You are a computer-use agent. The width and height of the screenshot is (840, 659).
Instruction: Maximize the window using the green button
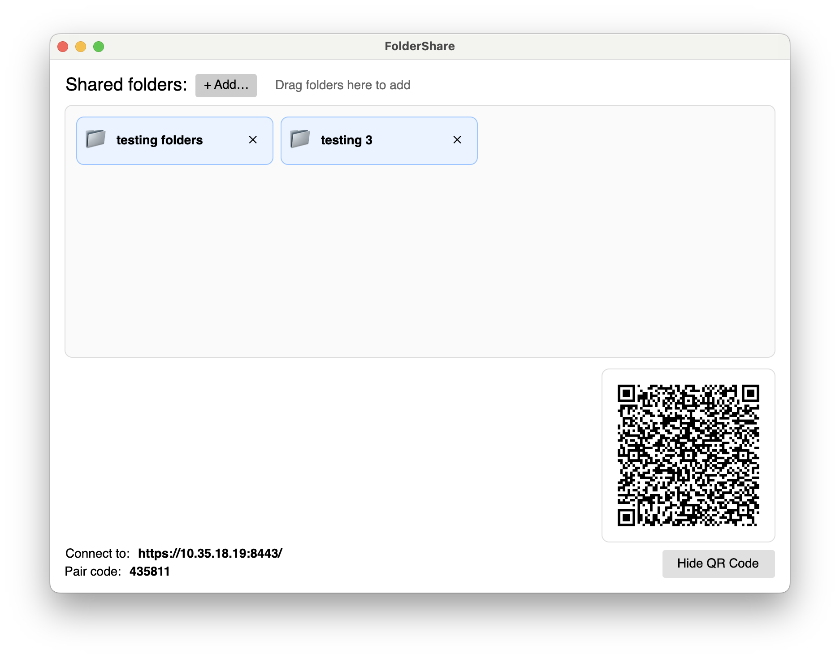tap(99, 47)
